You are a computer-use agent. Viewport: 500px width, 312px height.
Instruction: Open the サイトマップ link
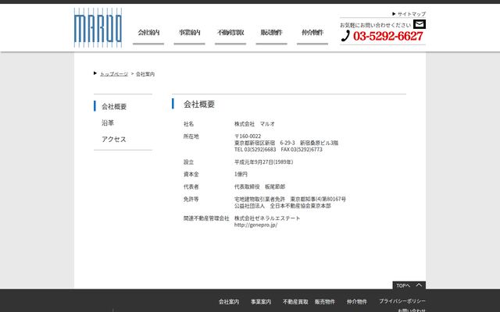(412, 14)
